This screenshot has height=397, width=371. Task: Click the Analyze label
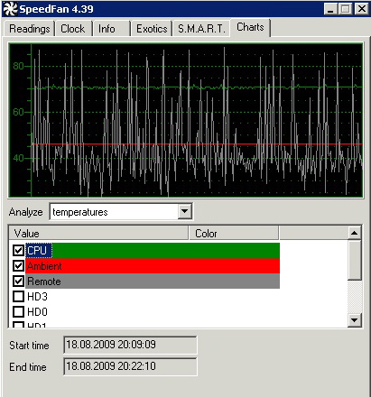tap(25, 212)
